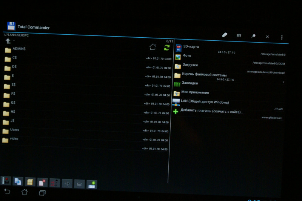Tap the equal panels toolbar button

(x=79, y=184)
